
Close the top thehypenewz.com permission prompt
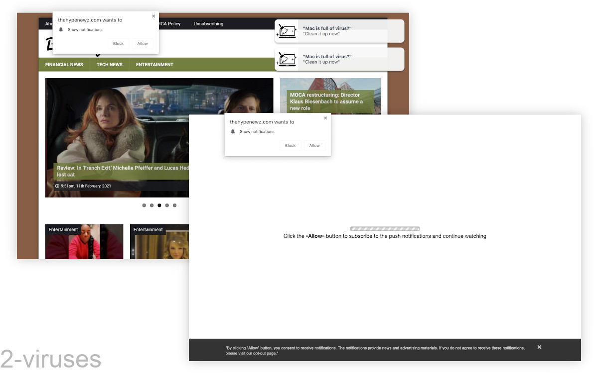coord(153,16)
